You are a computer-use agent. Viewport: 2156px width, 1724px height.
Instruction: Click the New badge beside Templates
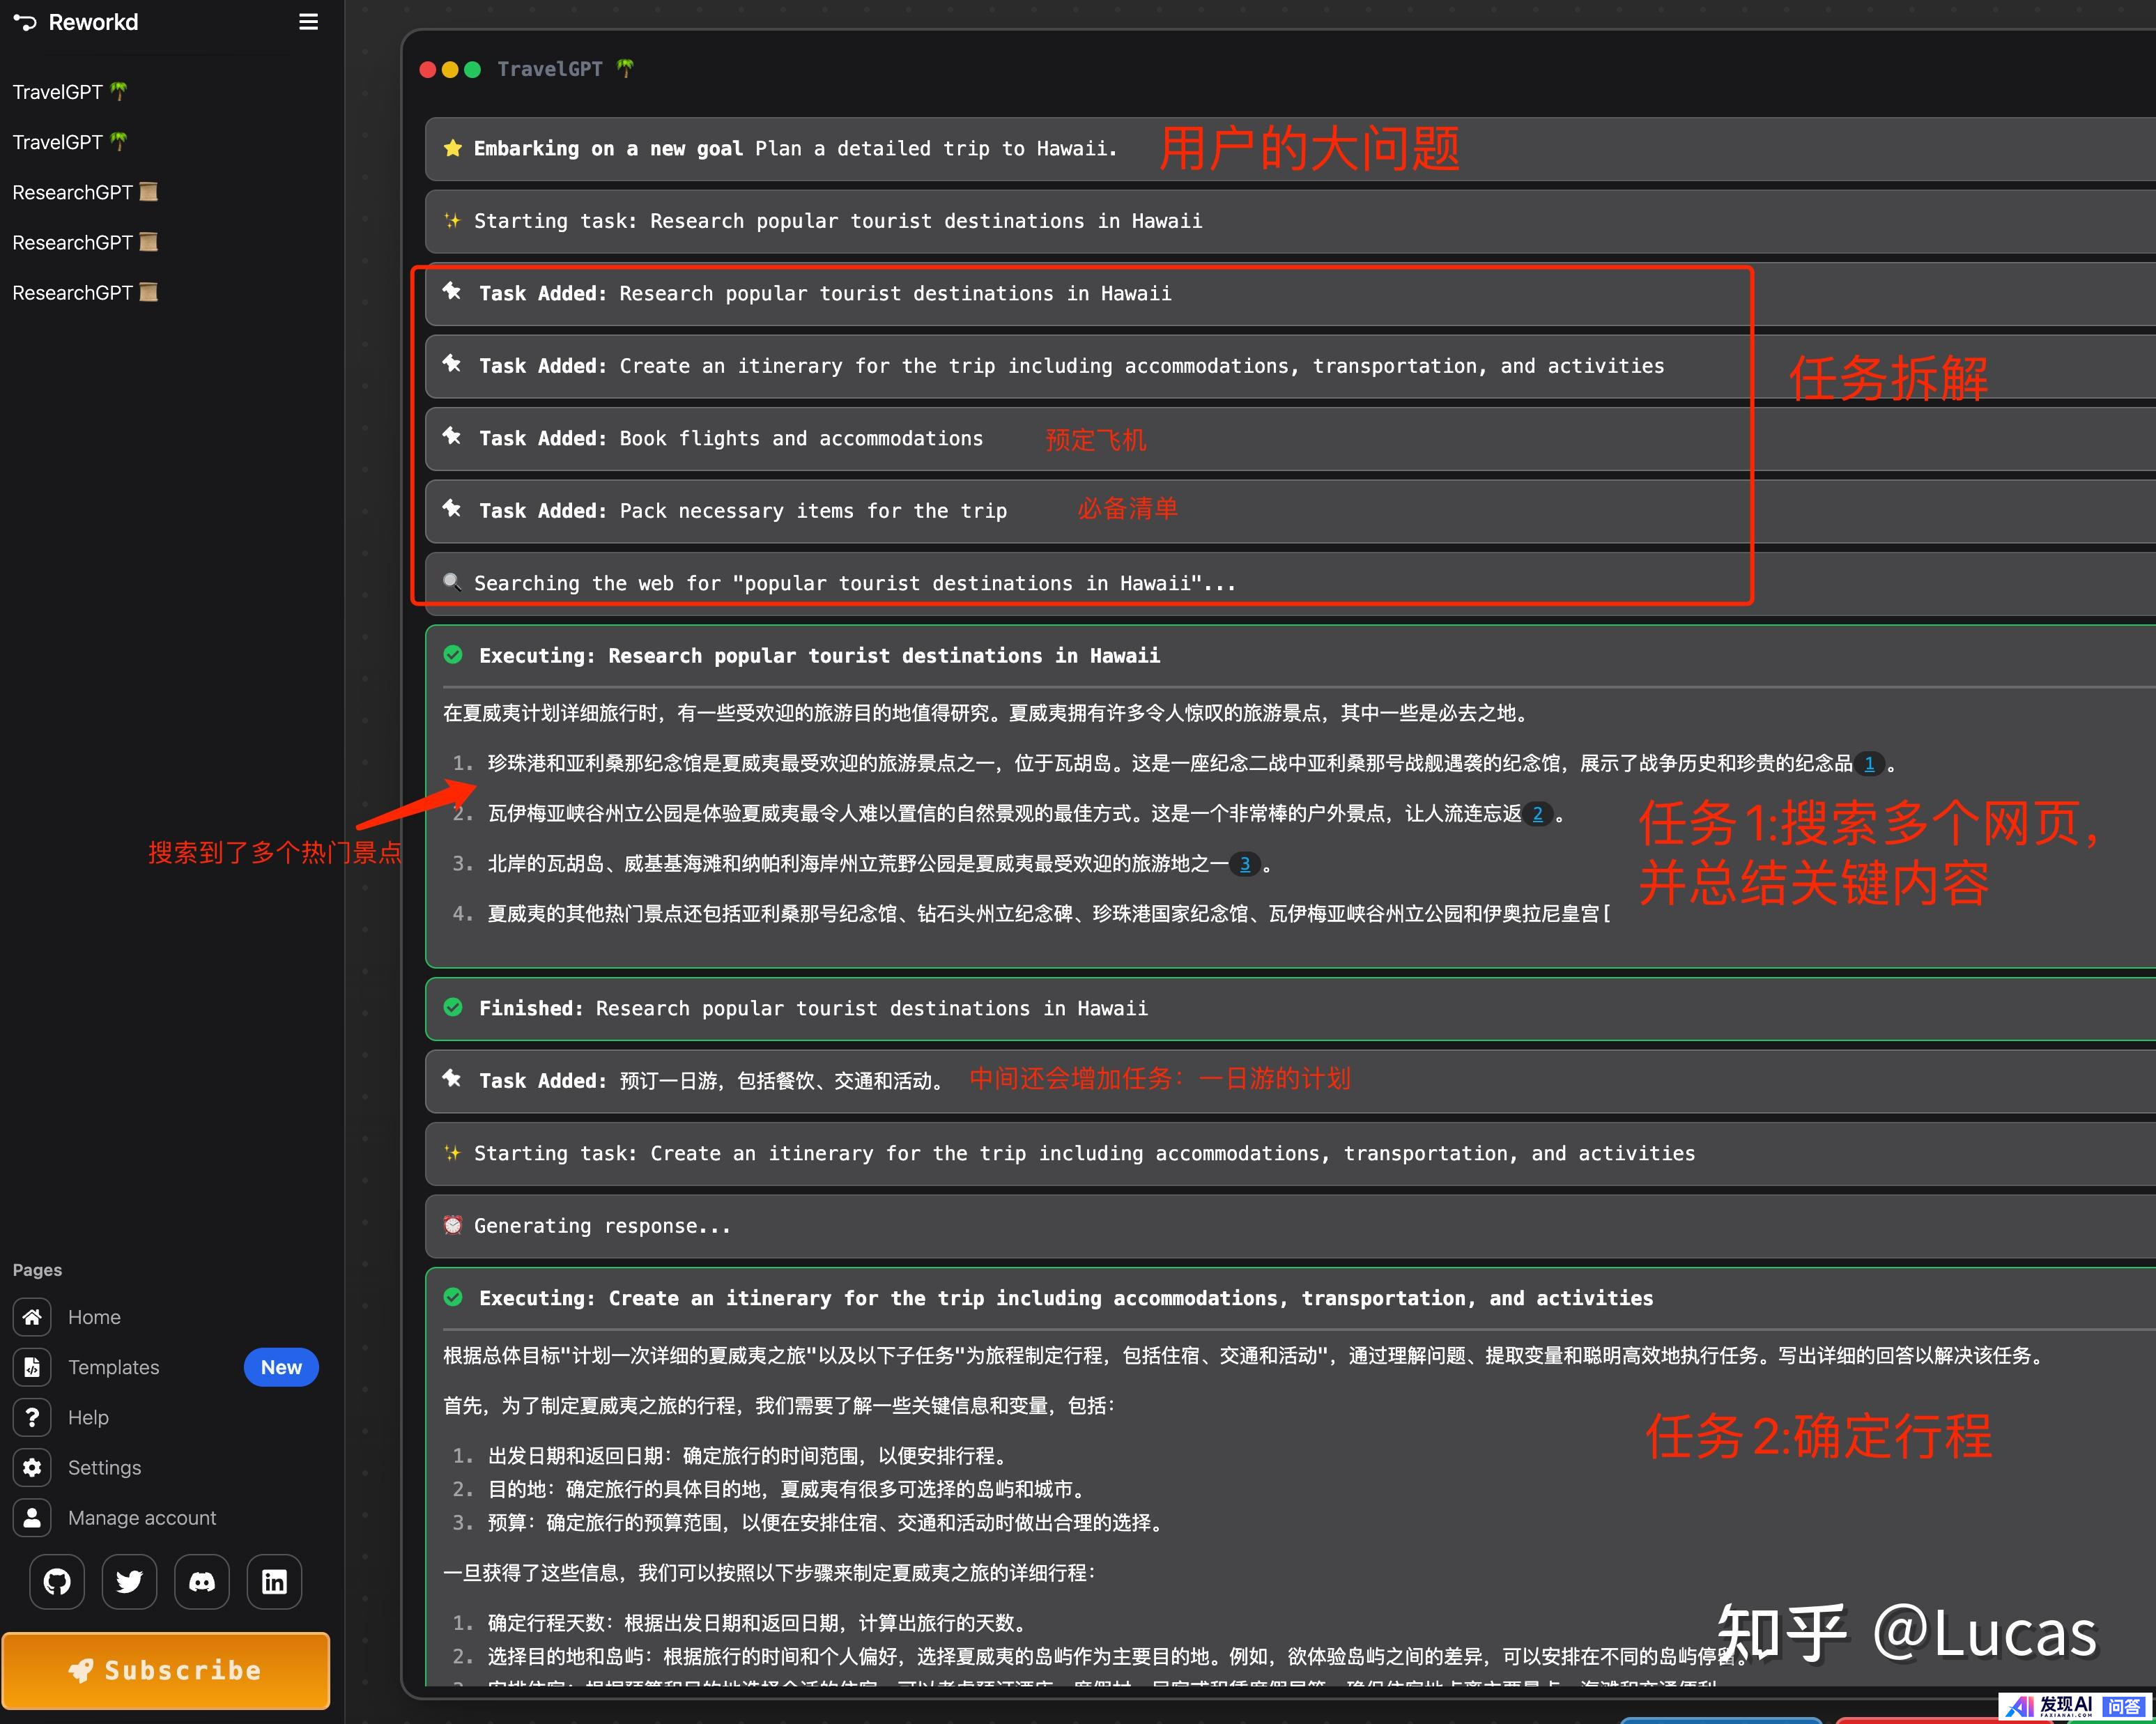pos(281,1367)
